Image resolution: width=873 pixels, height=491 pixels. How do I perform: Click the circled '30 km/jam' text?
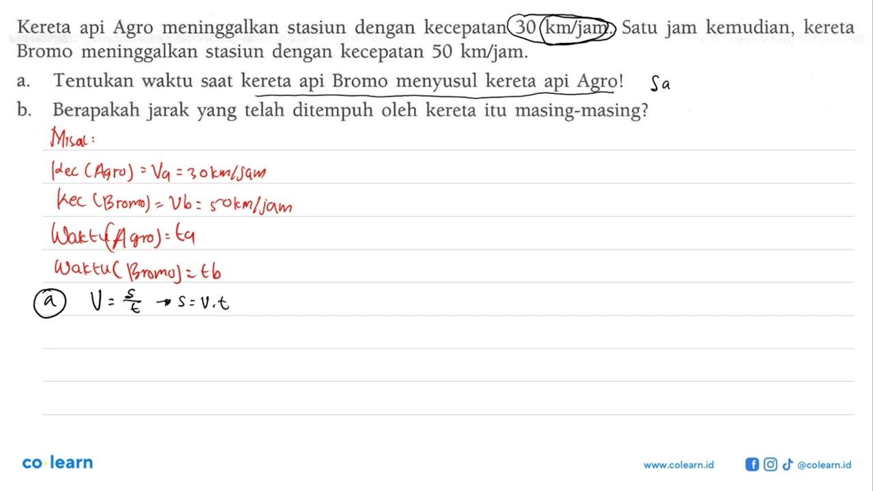coord(563,28)
